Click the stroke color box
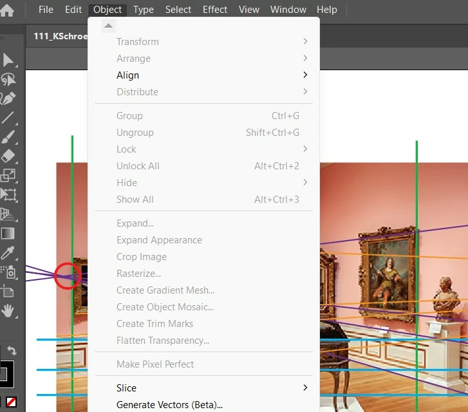Viewport: 468px width, 412px height. tap(6, 374)
